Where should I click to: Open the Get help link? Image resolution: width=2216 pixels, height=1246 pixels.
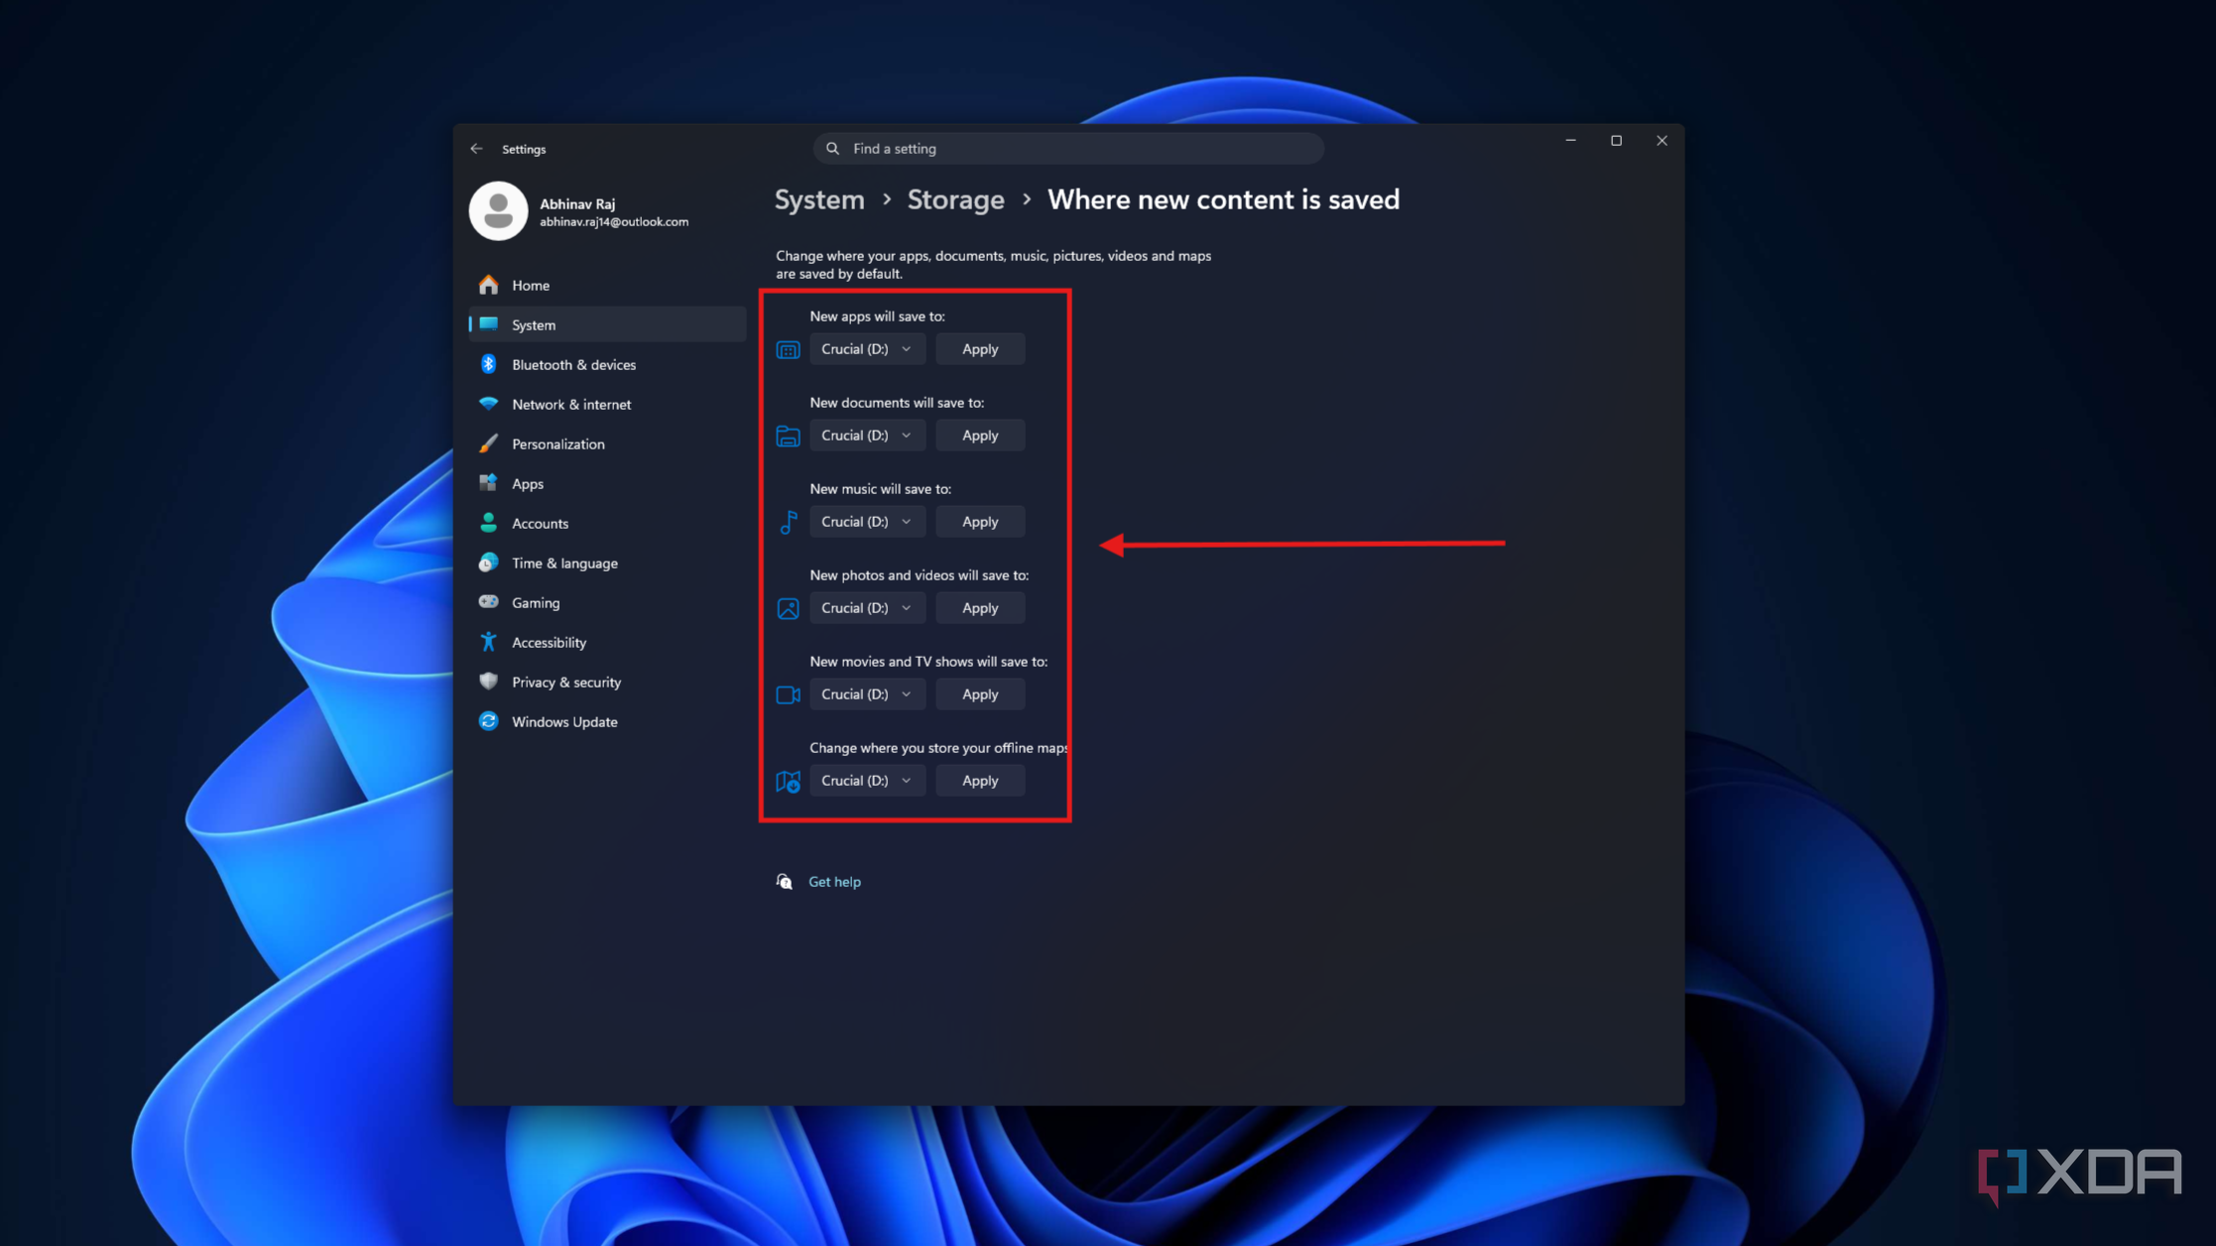pyautogui.click(x=834, y=882)
